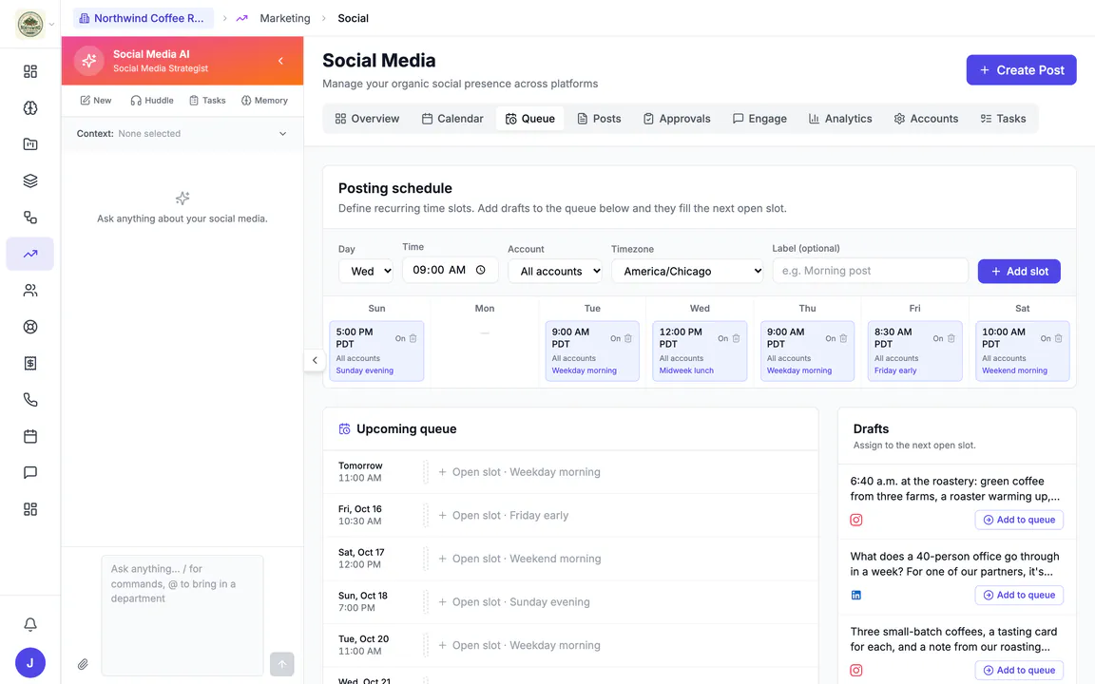Click the clock icon in the Time field

(x=480, y=270)
